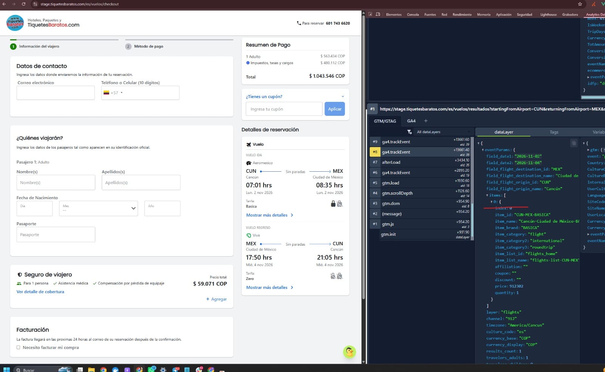
Task: Select ga4.trackEvent event number 9
Action: coord(420,142)
